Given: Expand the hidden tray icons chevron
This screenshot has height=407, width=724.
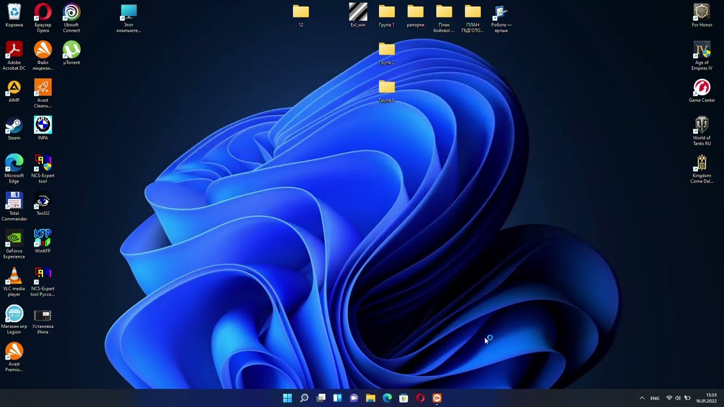Looking at the screenshot, I should (x=642, y=398).
